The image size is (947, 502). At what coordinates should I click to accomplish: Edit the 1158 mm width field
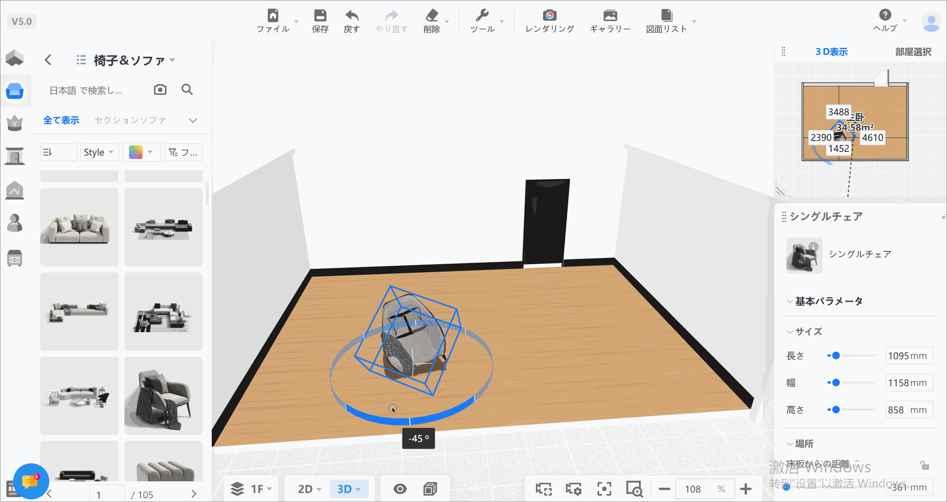coord(909,383)
